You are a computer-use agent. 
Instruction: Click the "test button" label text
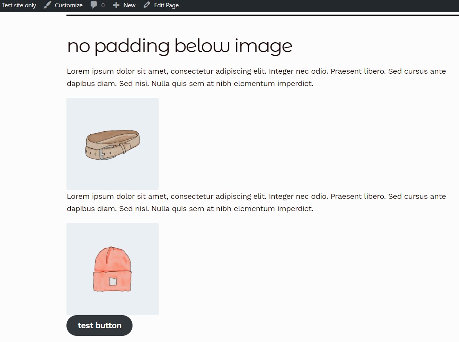pos(99,325)
